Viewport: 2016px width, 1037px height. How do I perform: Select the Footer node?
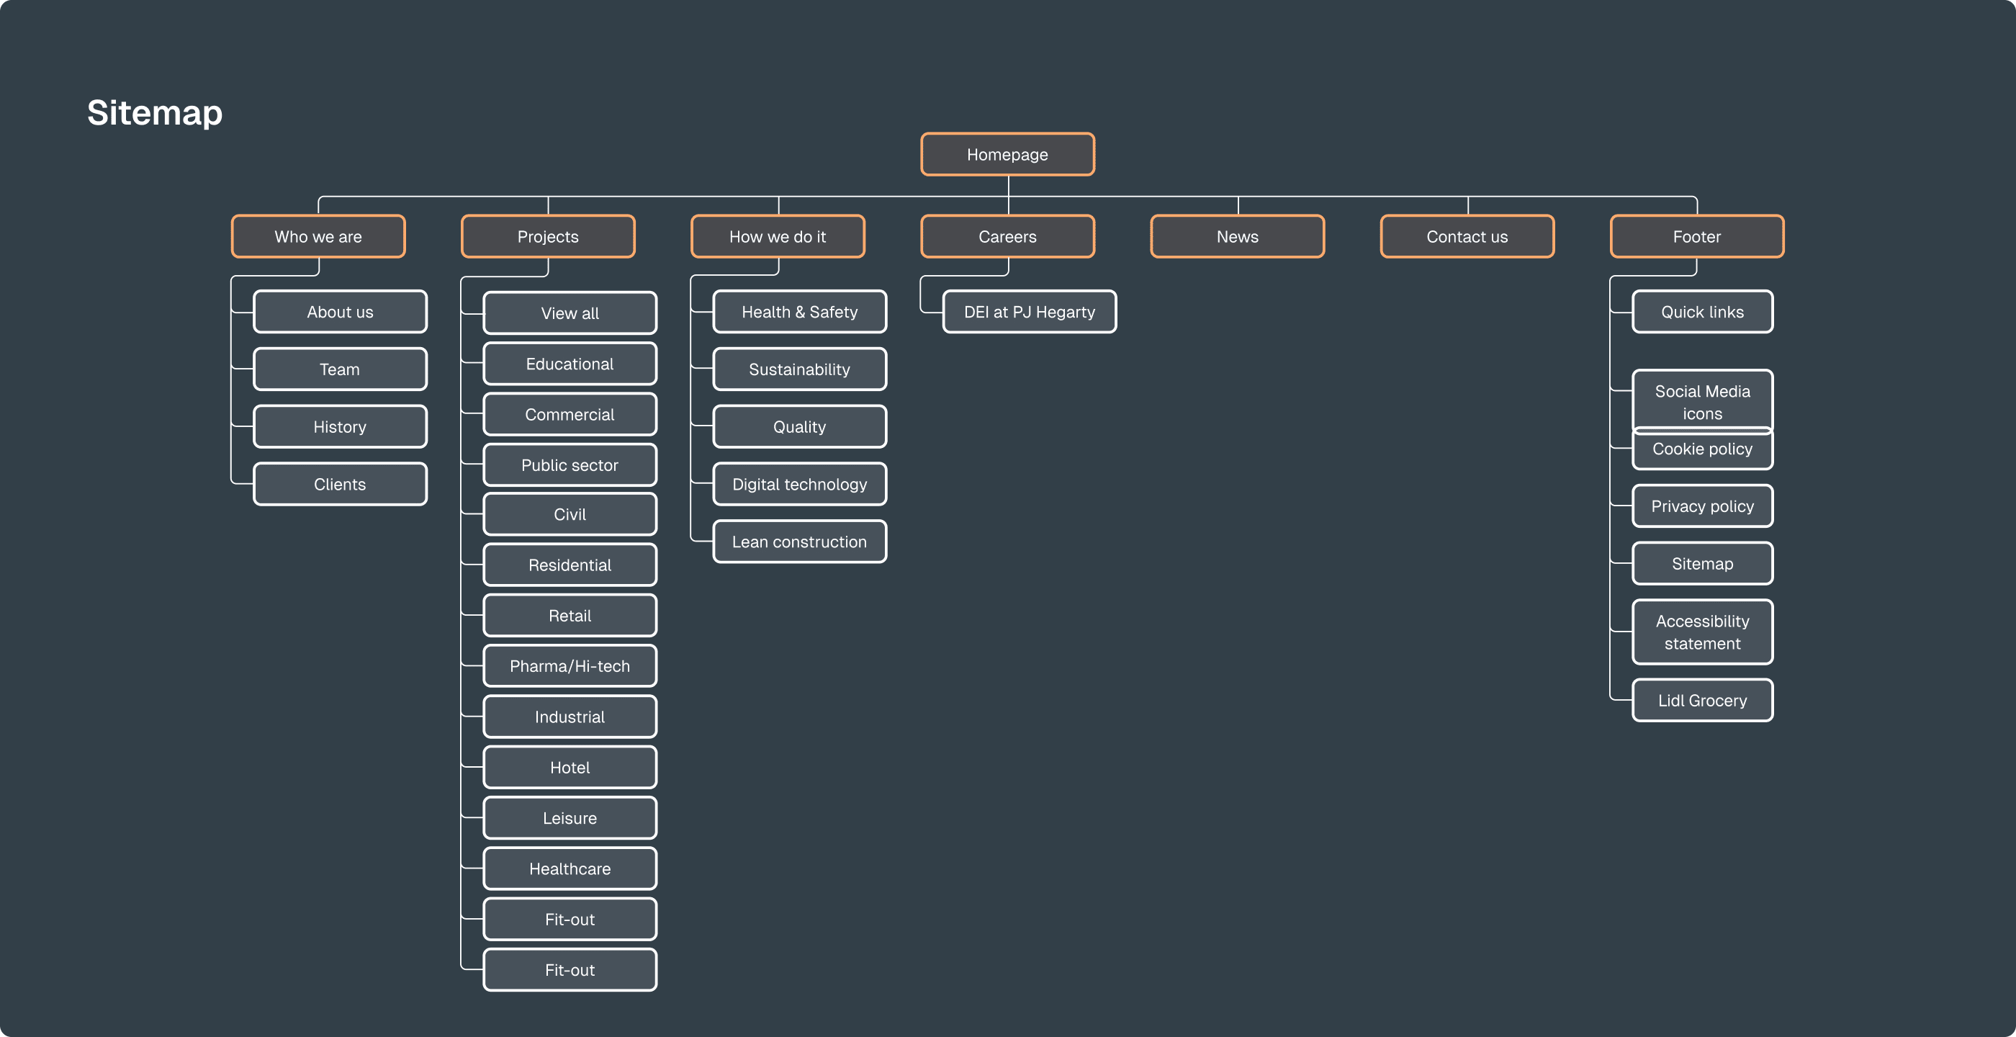pyautogui.click(x=1697, y=236)
